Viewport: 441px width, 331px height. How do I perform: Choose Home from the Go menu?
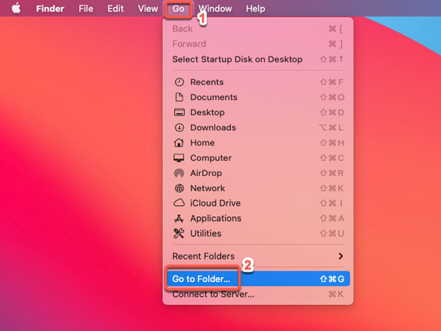pos(258,143)
